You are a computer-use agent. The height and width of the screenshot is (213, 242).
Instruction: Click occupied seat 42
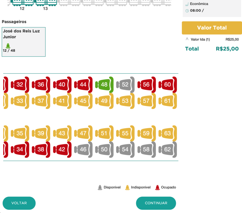click(x=62, y=150)
